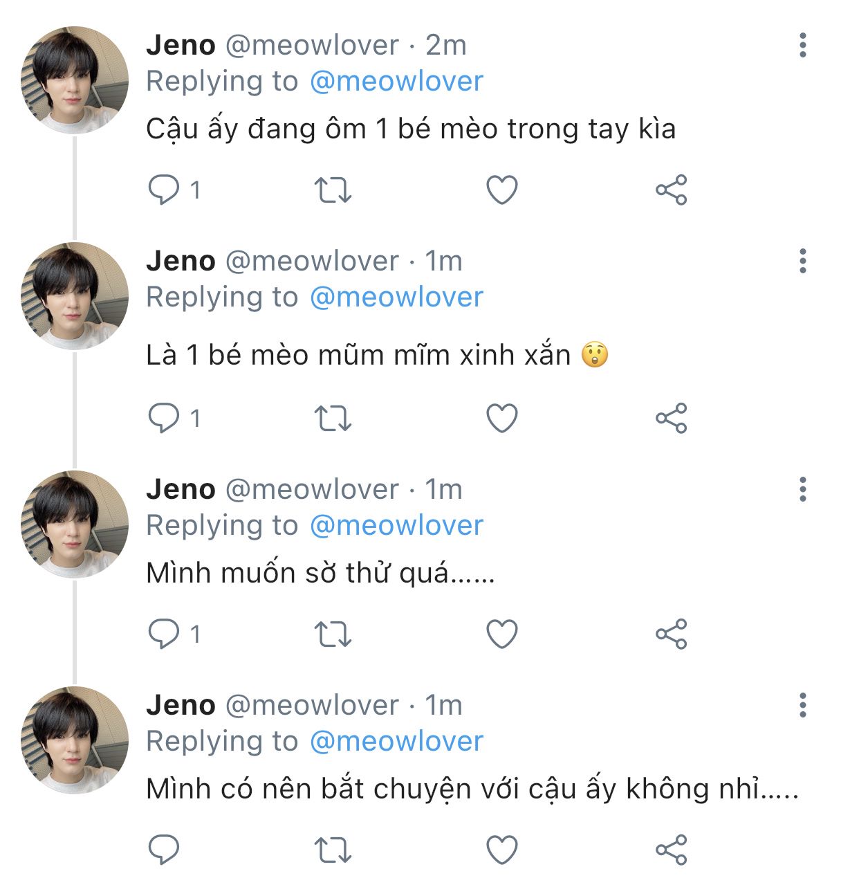Reply to the tweet about hugging a cat
Screen dimensions: 859x878
point(164,190)
